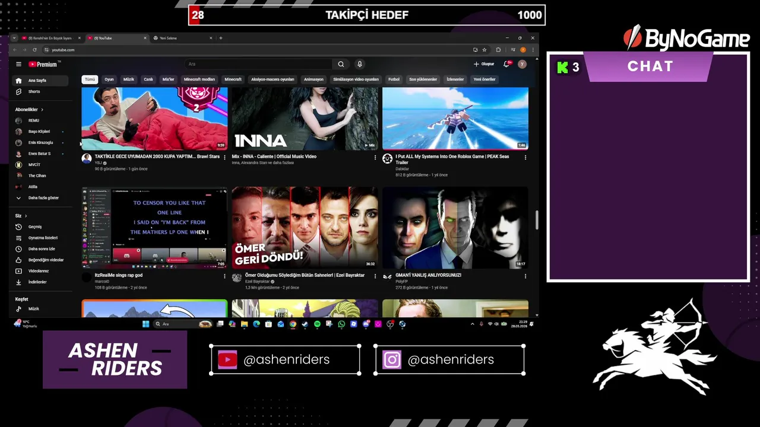Open options for ItzRealMe rap god video
The image size is (760, 427).
click(x=224, y=276)
